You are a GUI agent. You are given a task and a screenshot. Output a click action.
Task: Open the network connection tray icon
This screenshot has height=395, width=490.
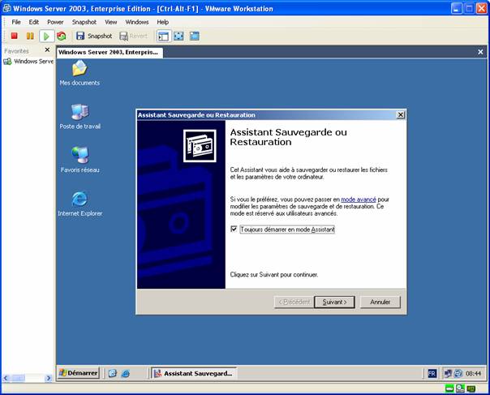pyautogui.click(x=448, y=373)
